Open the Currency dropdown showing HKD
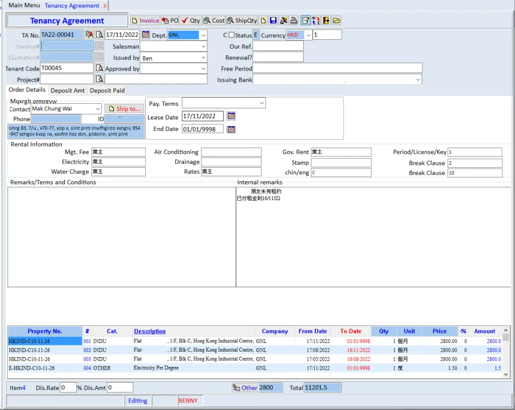Screen dimensions: 515x410 tap(308, 35)
